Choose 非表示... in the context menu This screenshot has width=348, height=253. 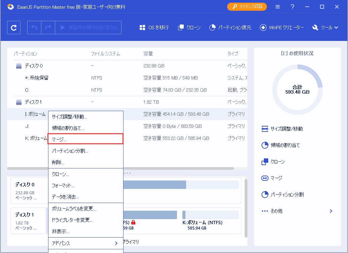[86, 232]
